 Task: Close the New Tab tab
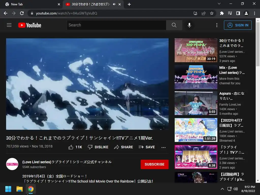(x=59, y=4)
